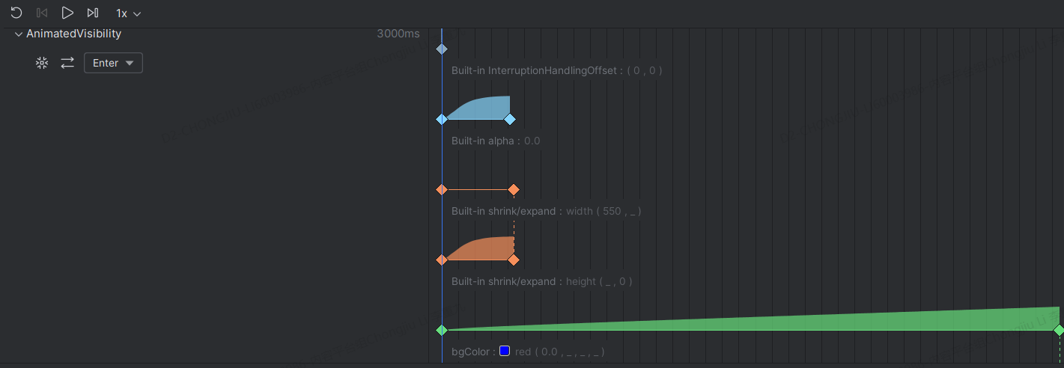Restart the animation with the reset icon
The image size is (1064, 368).
click(16, 13)
